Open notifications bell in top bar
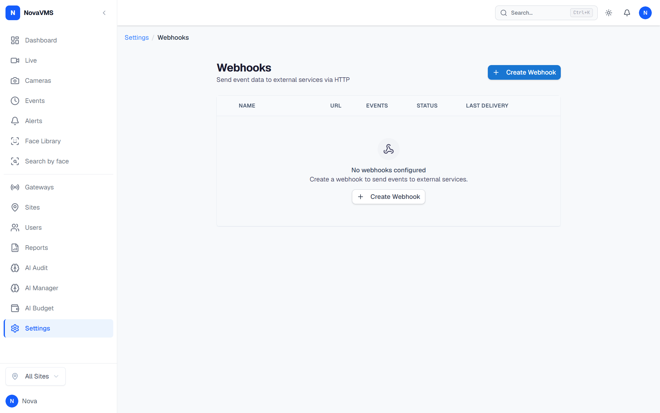 (x=627, y=13)
